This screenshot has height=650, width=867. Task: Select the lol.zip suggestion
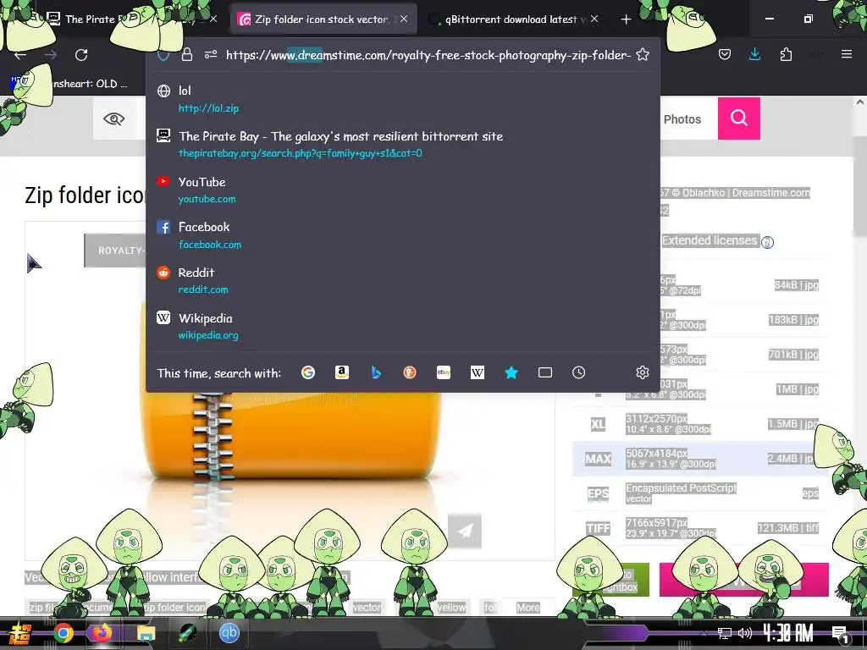point(402,99)
